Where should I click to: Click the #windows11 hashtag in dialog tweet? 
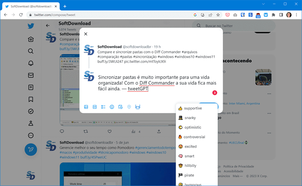point(205,57)
